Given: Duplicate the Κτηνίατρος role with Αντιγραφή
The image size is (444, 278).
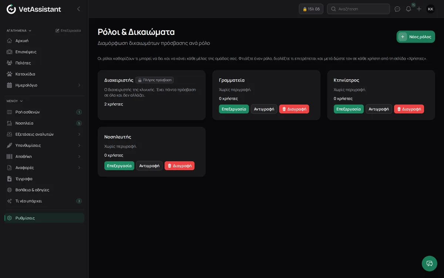Looking at the screenshot, I should [379, 109].
